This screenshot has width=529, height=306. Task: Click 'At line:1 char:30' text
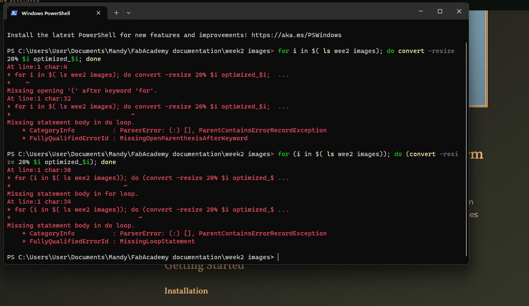pyautogui.click(x=39, y=170)
